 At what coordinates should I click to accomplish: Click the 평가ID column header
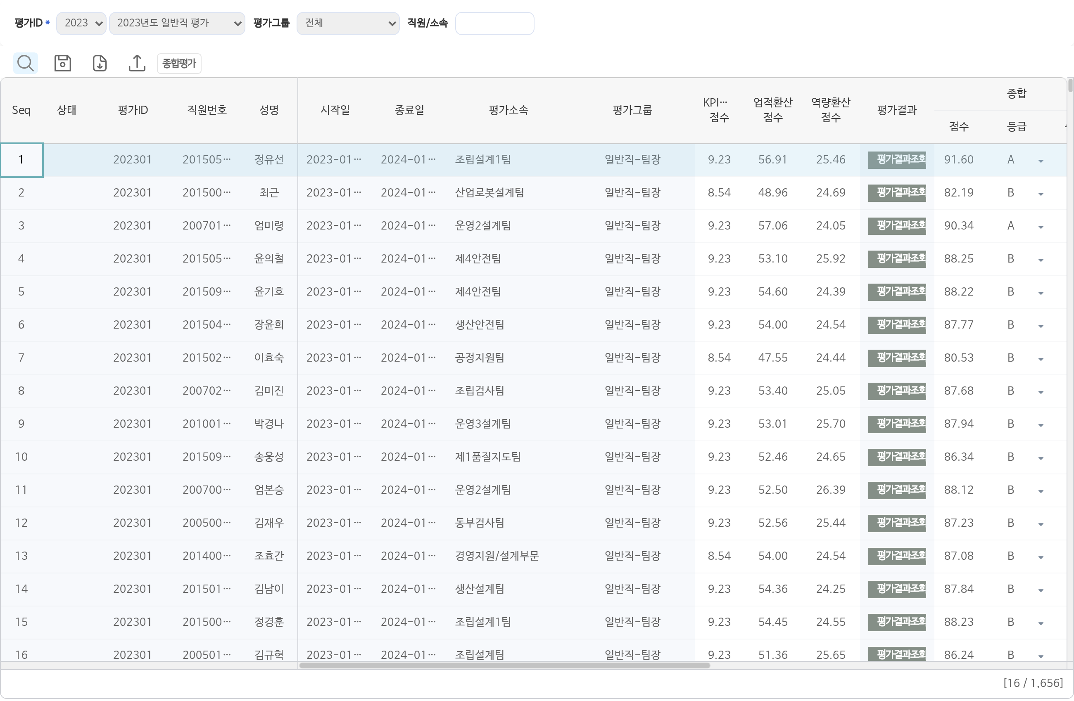[x=133, y=110]
